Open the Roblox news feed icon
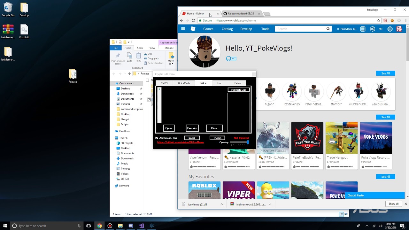This screenshot has width=409, height=230. click(363, 29)
